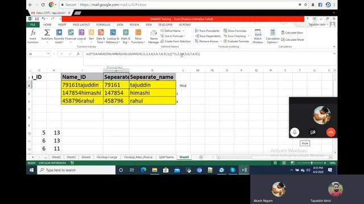Viewport: 364px width, 204px height.
Task: Cancel formula entry with the X icon
Action: (61, 54)
